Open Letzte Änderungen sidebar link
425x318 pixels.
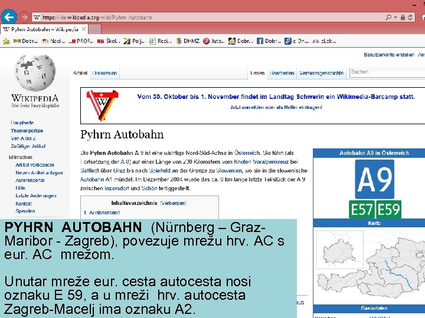tap(36, 196)
